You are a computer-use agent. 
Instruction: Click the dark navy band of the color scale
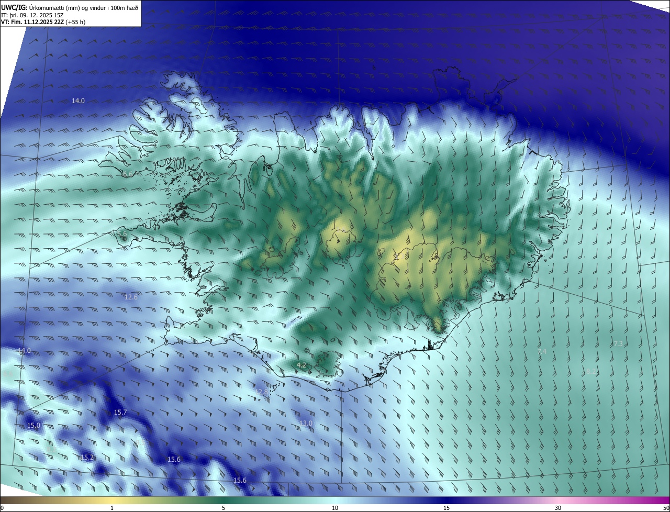pyautogui.click(x=446, y=500)
